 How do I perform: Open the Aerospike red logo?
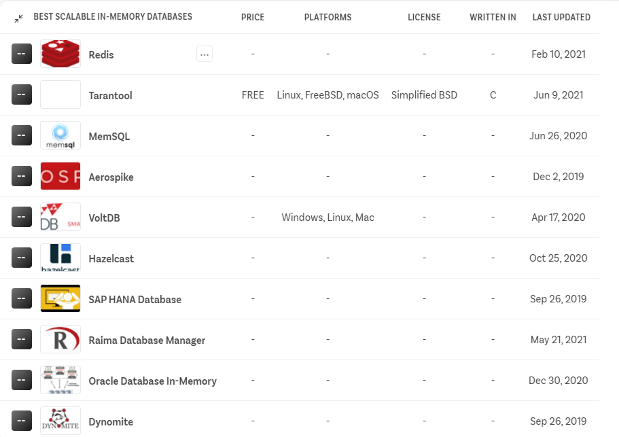pyautogui.click(x=60, y=176)
